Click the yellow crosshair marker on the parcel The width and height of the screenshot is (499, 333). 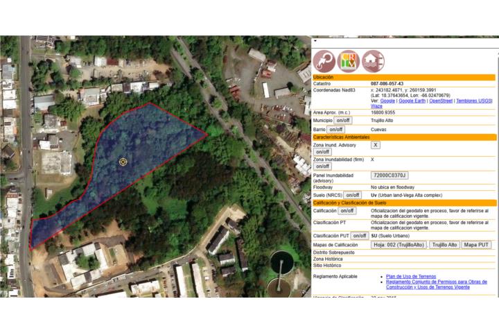123,162
